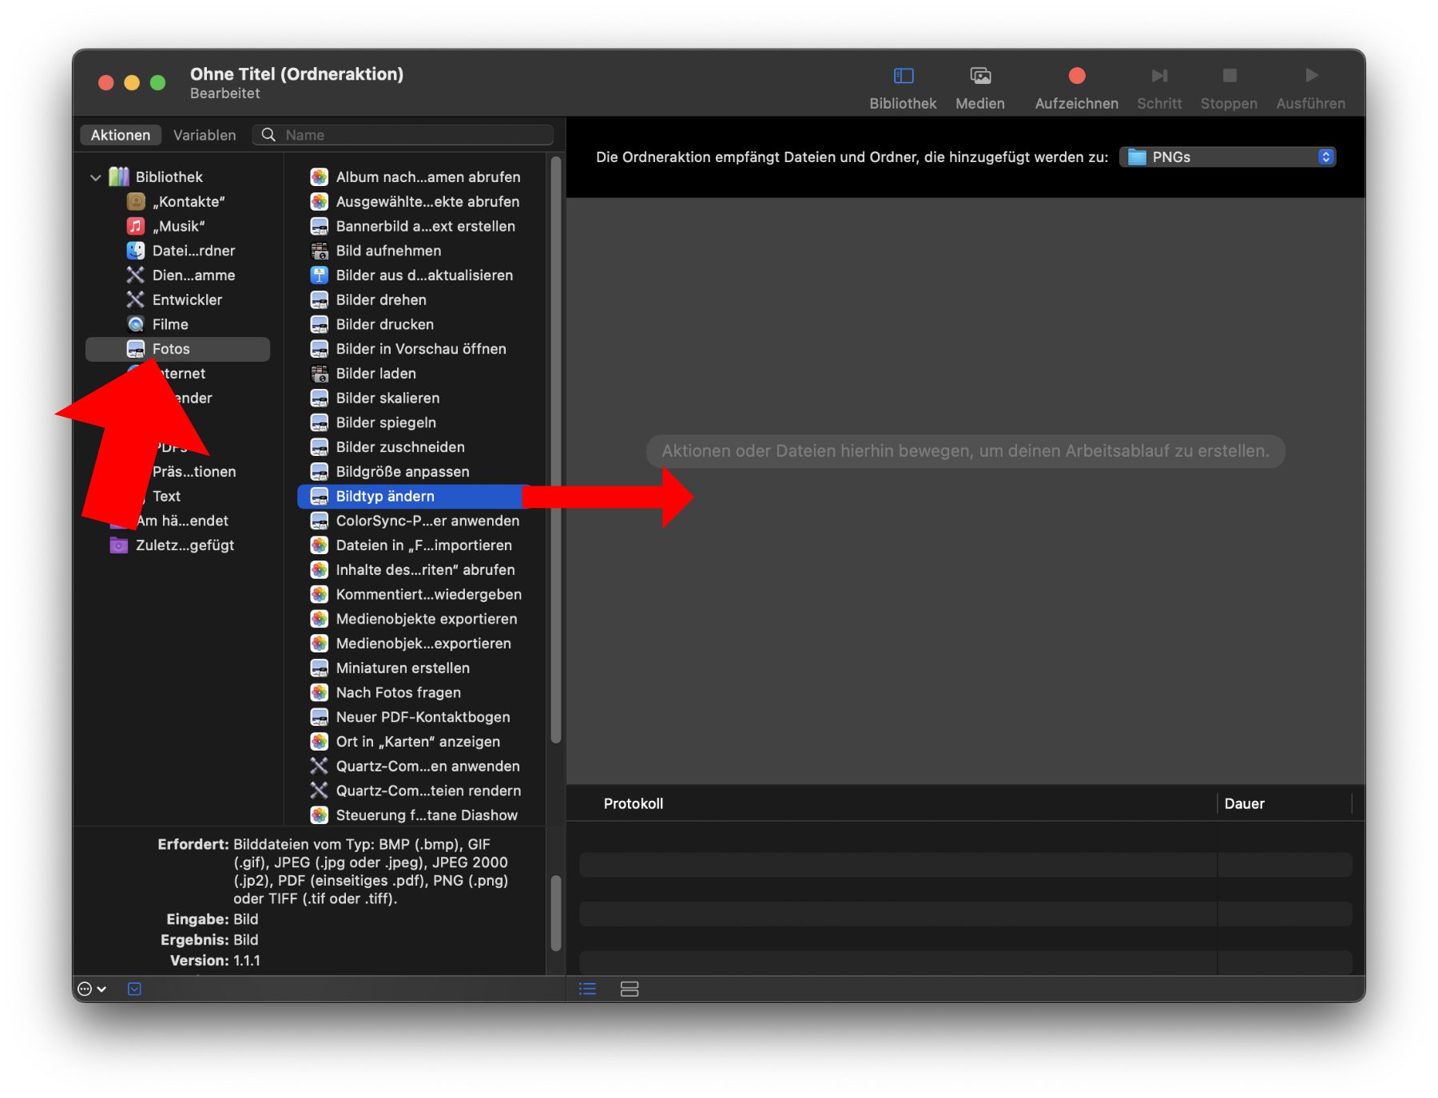Collapse the Bibliothek tree
This screenshot has height=1098, width=1438.
[96, 177]
